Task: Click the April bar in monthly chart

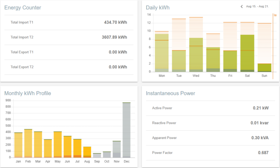Action: coord(48,149)
